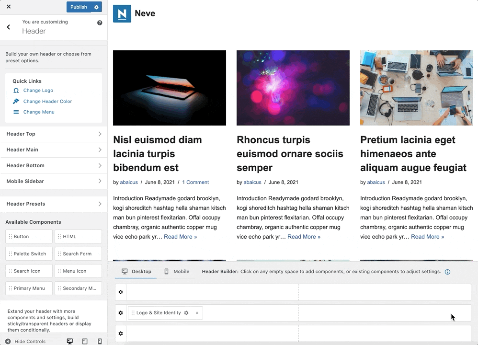
Task: Open post 'Rhoncus turpis euismod ornare sociis'
Action: click(290, 154)
